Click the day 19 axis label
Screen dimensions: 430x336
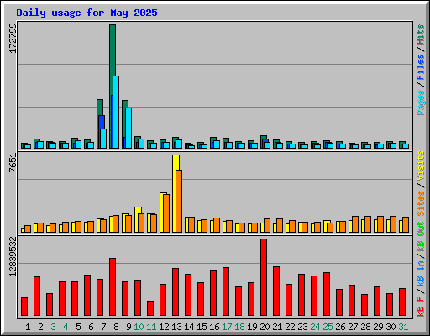pyautogui.click(x=252, y=327)
